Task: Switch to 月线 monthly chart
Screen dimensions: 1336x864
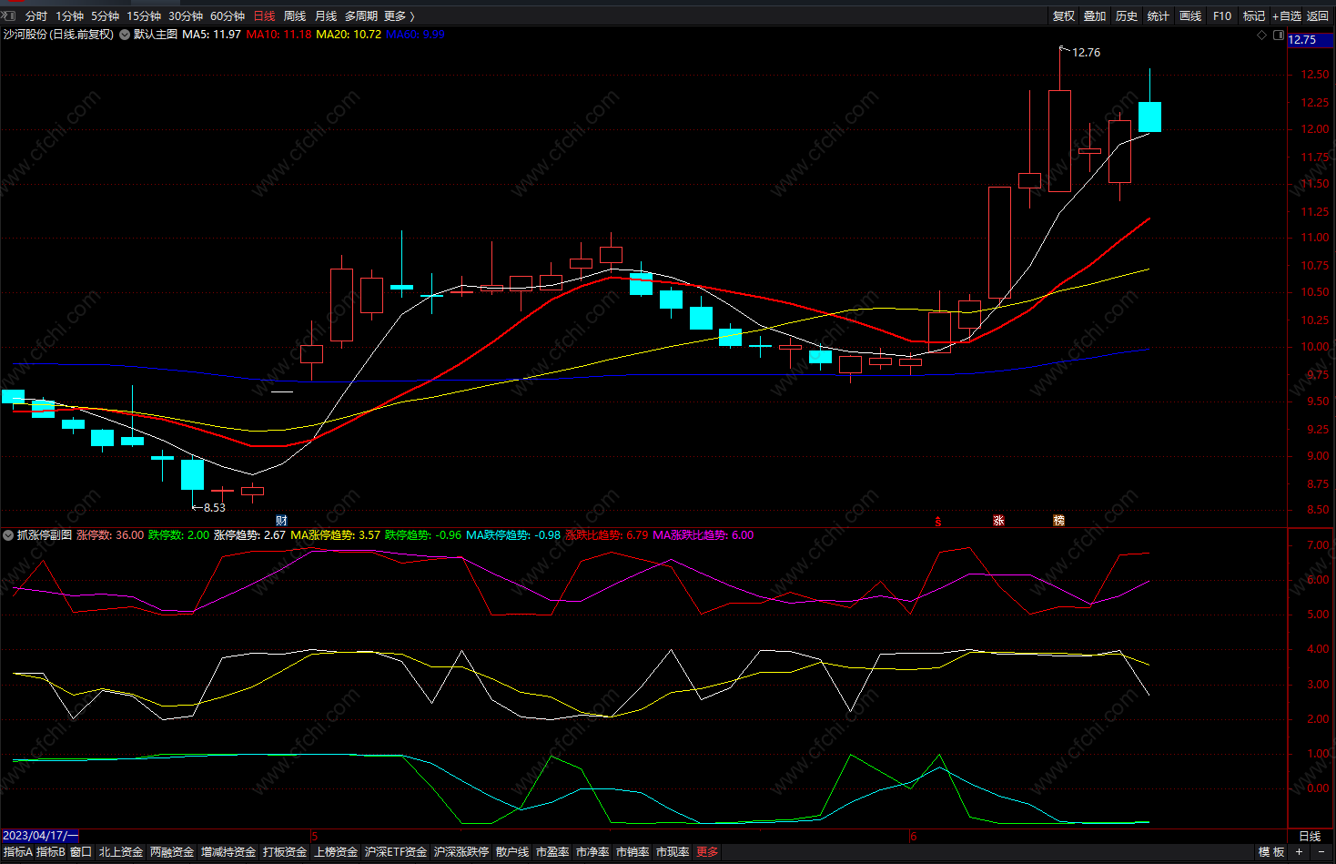Action: (x=326, y=16)
